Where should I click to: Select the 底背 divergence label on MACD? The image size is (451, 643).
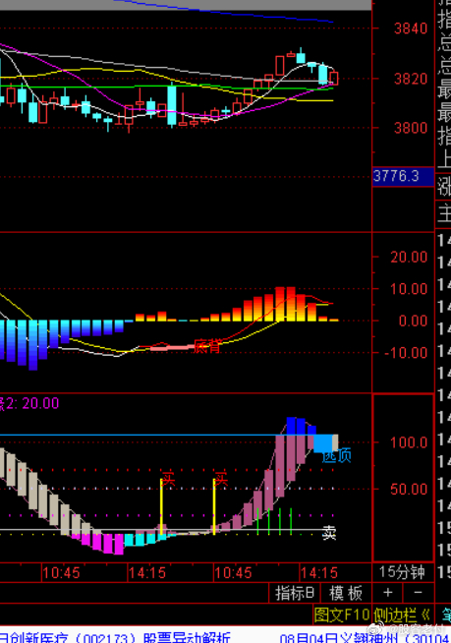[x=207, y=346]
